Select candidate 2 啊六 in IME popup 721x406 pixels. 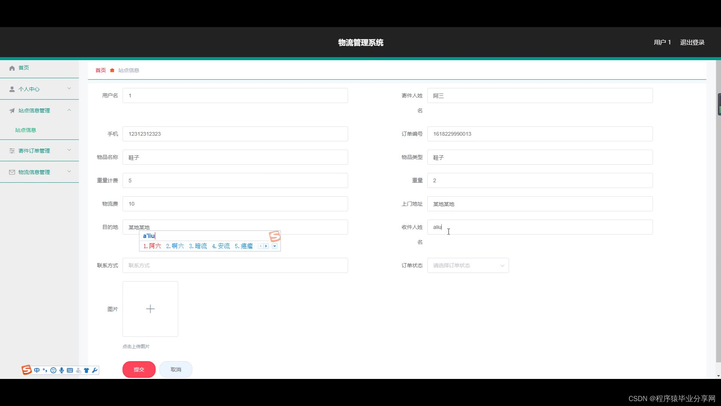pos(175,246)
